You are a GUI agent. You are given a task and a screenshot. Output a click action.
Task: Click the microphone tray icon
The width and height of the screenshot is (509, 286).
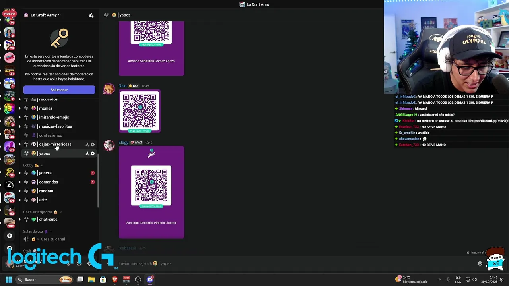tap(448, 280)
